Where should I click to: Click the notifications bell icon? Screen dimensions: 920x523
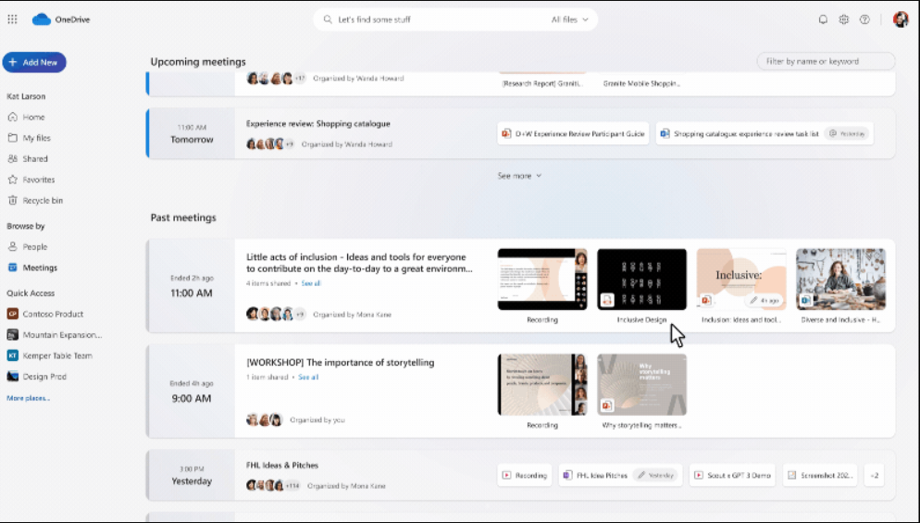[823, 19]
